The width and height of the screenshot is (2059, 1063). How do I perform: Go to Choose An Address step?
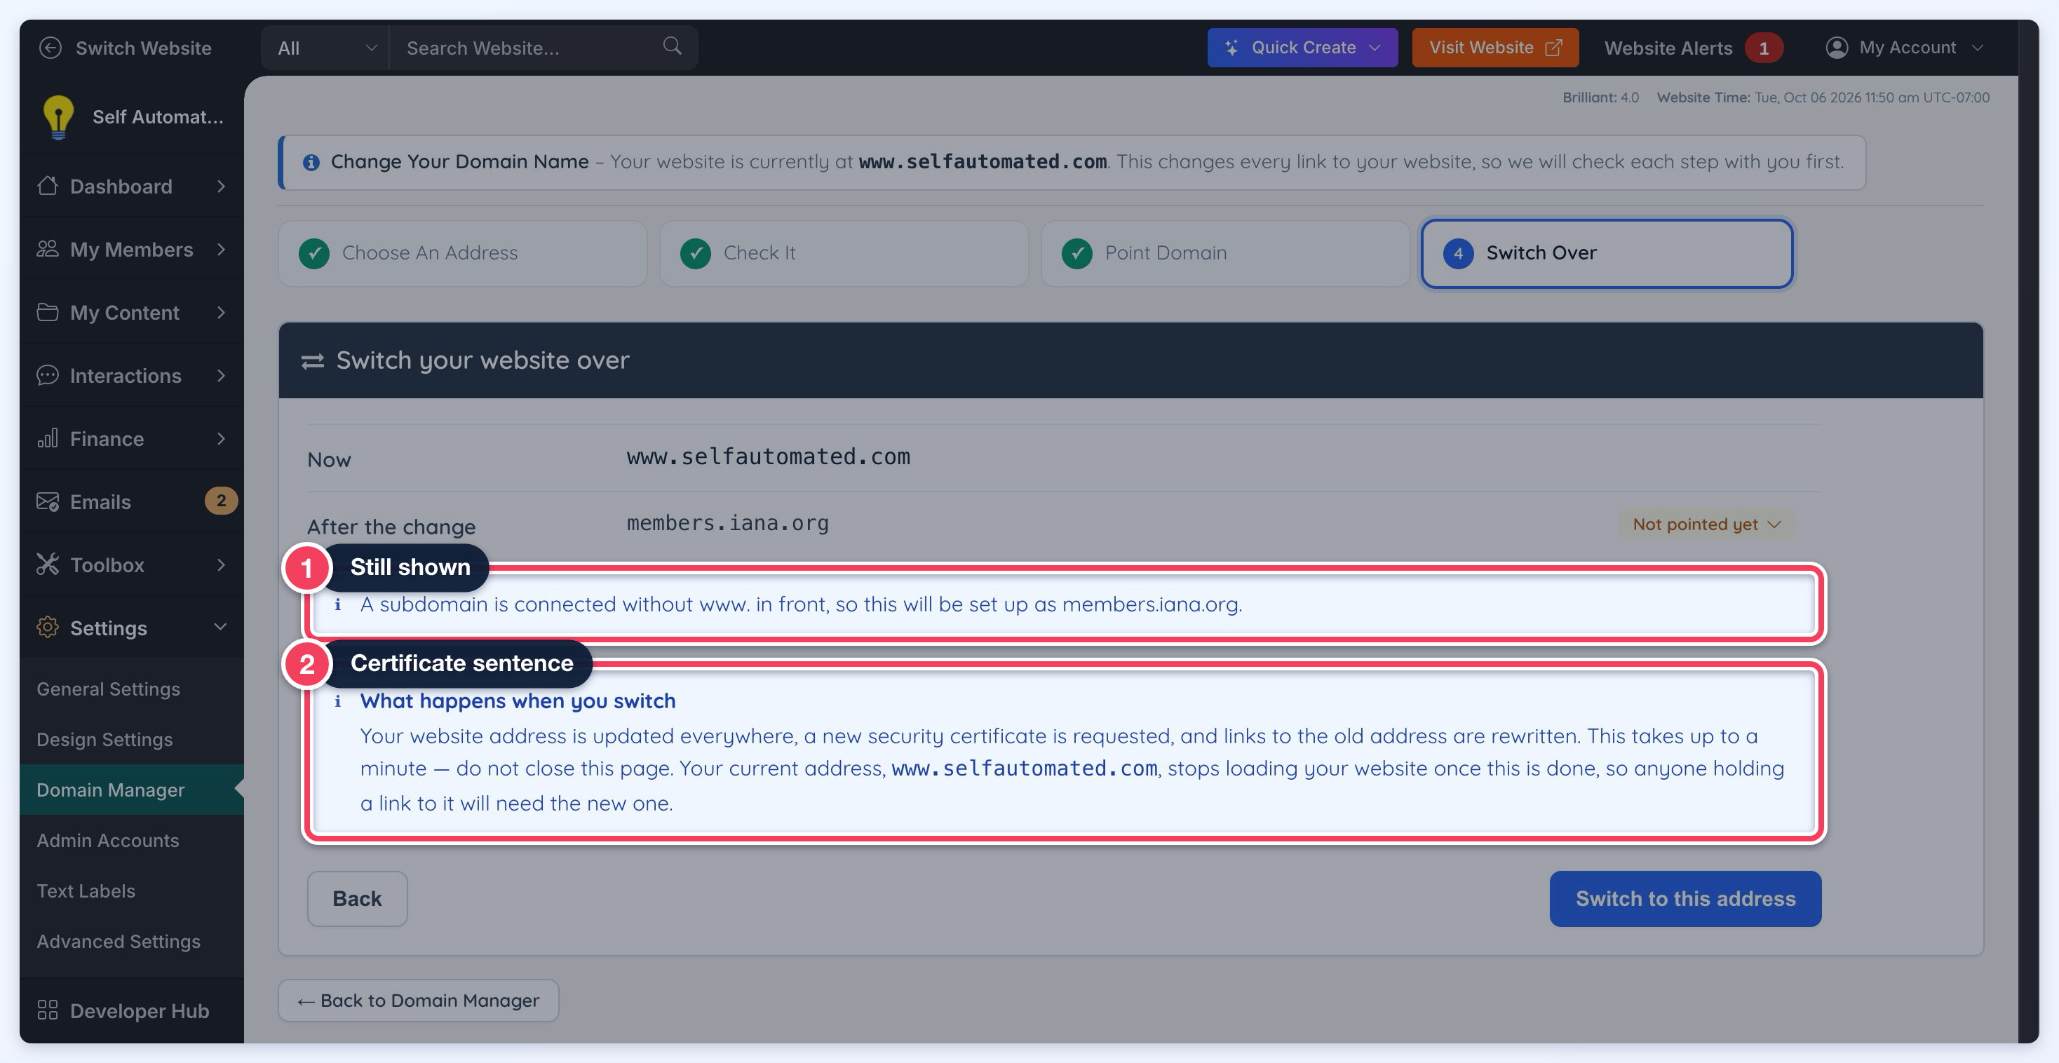tap(462, 253)
